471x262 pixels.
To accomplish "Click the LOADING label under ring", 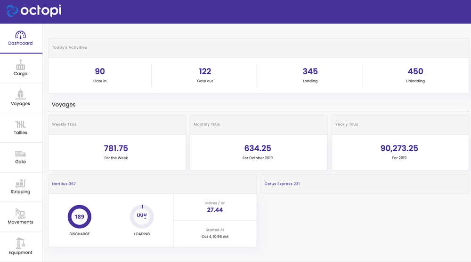I will coord(142,234).
